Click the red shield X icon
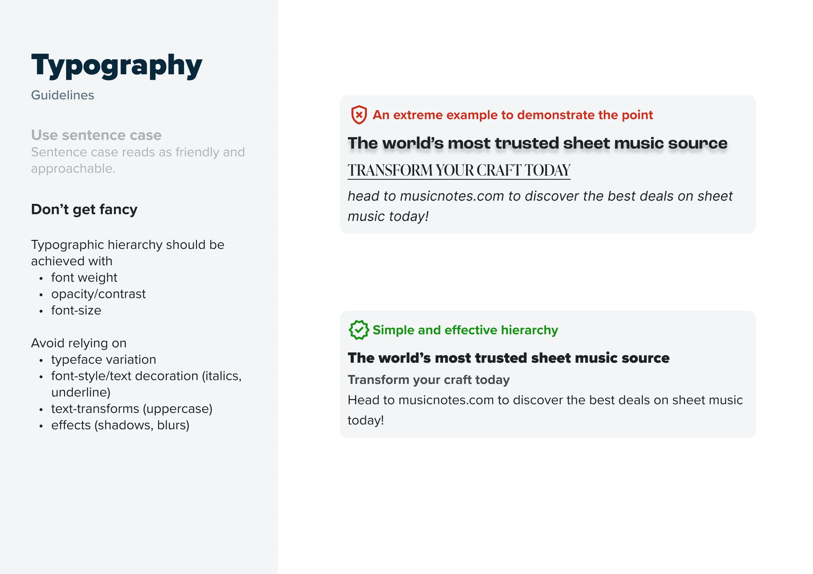This screenshot has width=813, height=574. (359, 115)
